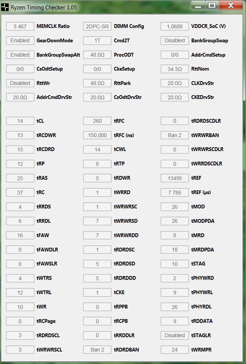The image size is (246, 364).
Task: Click the tRC value 37 field
Action: 20,193
